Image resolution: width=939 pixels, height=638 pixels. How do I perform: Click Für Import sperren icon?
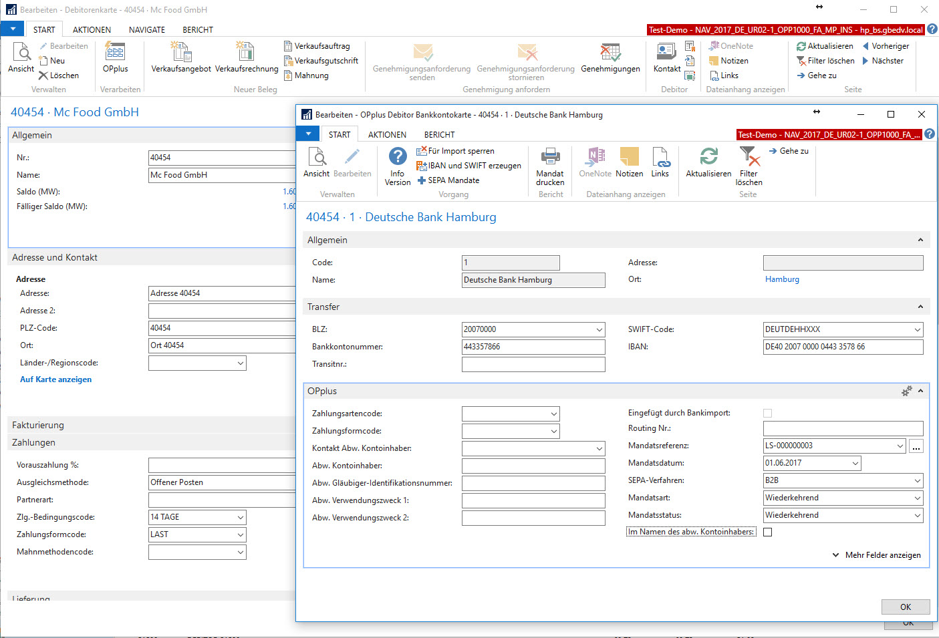tap(421, 151)
